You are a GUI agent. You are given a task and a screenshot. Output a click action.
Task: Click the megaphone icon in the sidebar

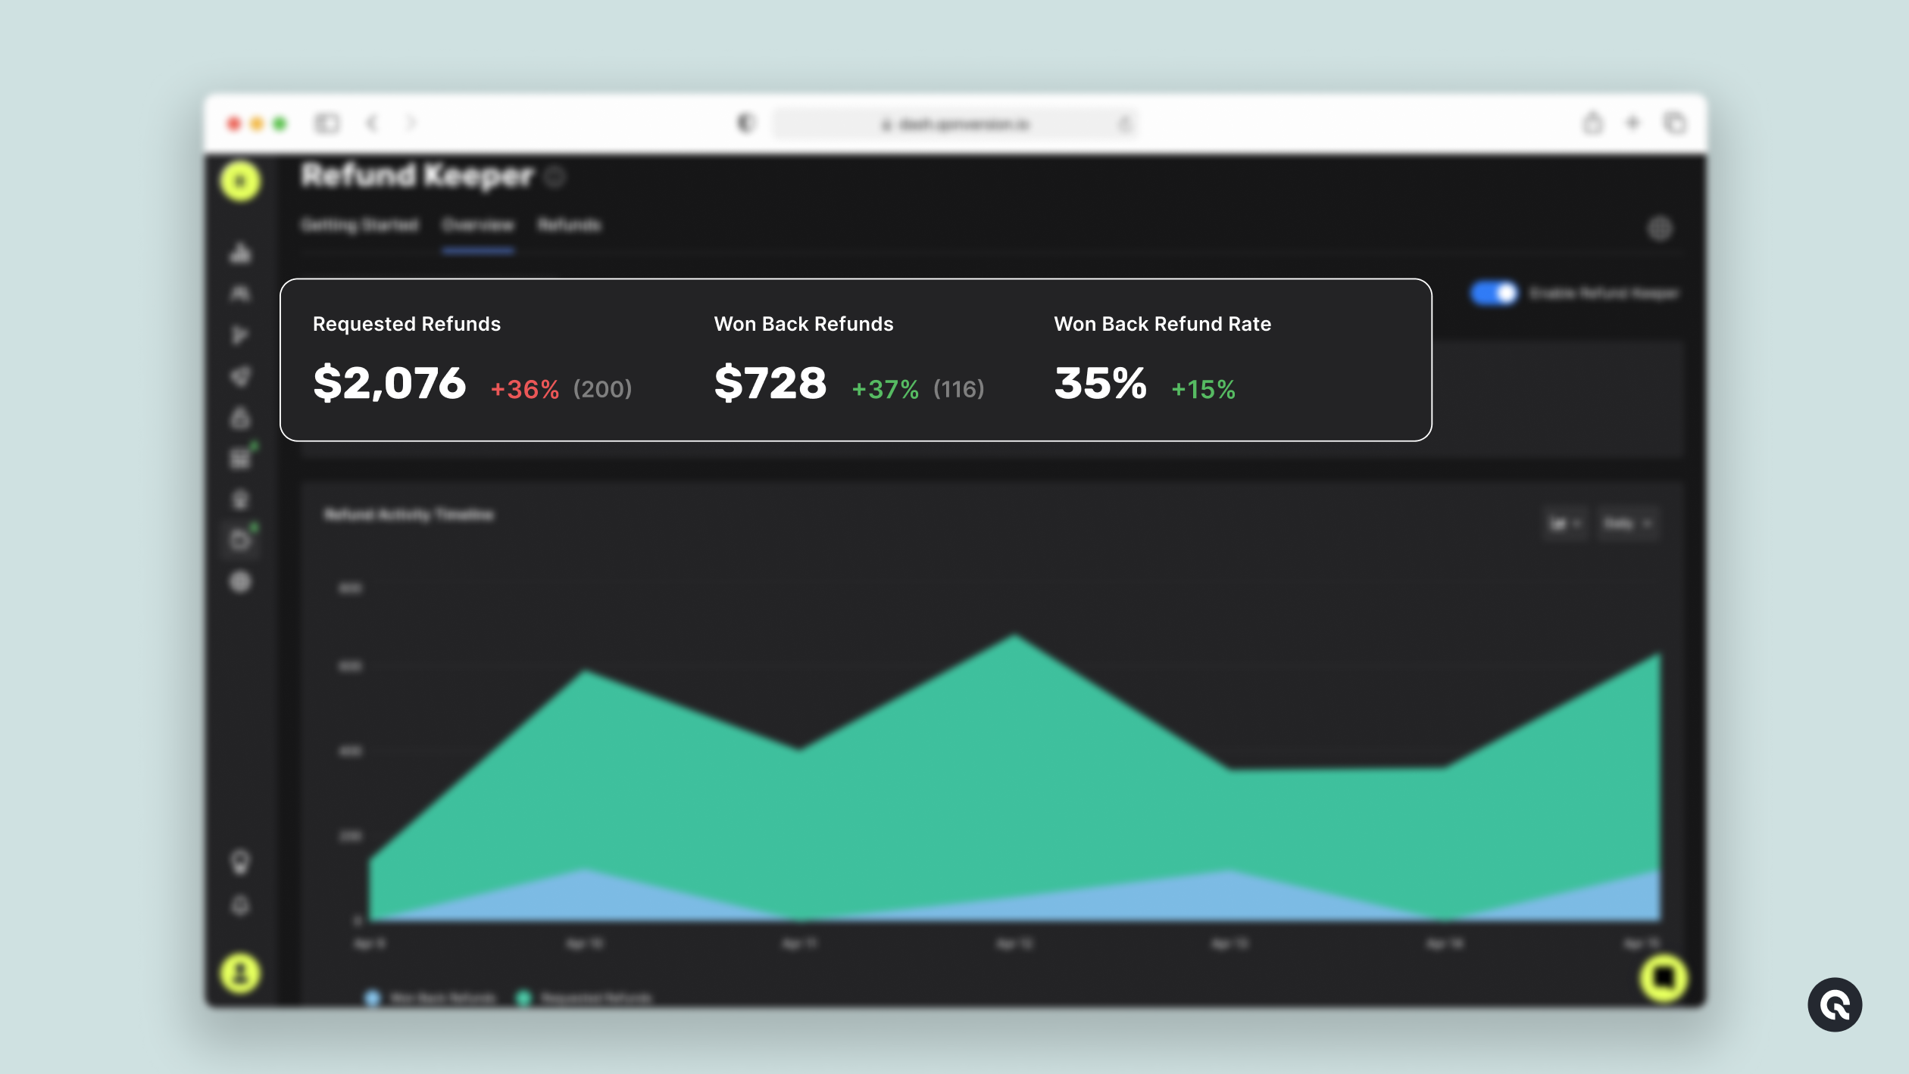tap(240, 376)
